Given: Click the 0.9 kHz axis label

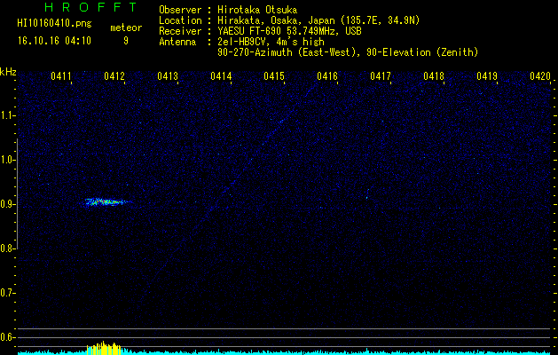Looking at the screenshot, I should 7,204.
